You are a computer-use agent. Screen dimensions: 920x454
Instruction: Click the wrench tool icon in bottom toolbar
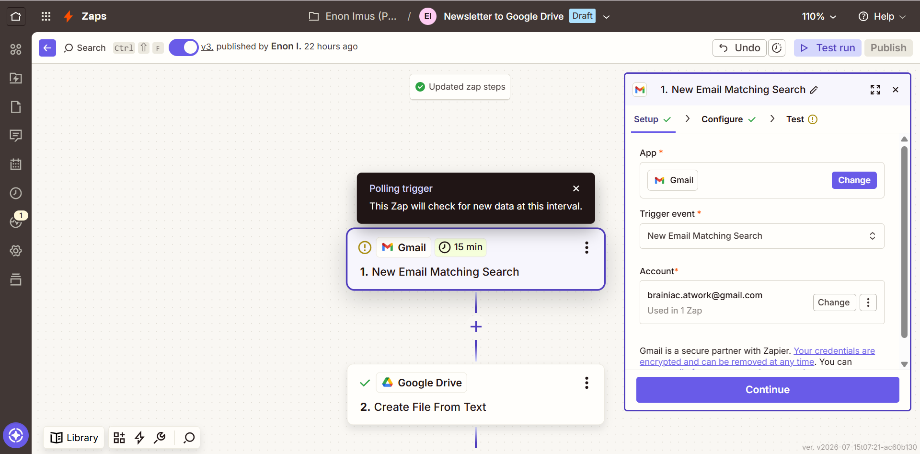point(160,438)
